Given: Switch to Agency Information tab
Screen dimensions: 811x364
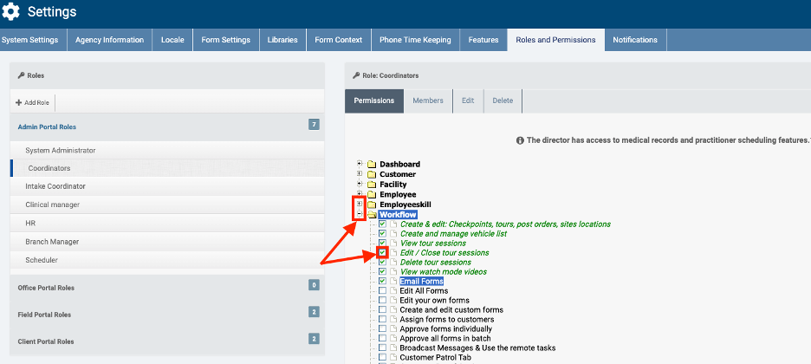Looking at the screenshot, I should 110,40.
